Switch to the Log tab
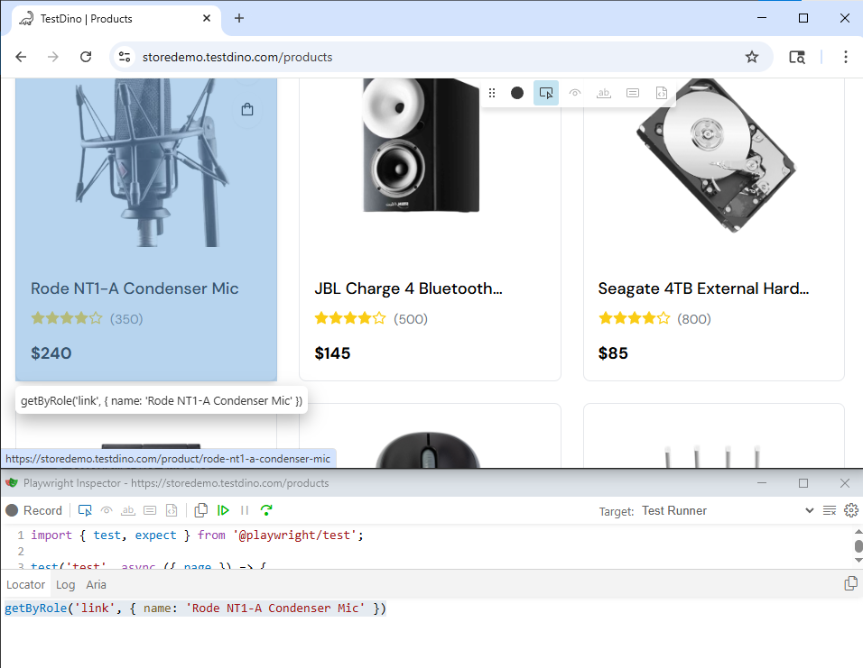863x668 pixels. tap(66, 585)
